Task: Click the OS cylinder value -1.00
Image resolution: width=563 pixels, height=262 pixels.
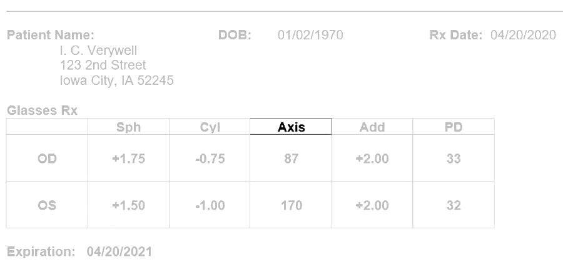Action: pos(210,205)
